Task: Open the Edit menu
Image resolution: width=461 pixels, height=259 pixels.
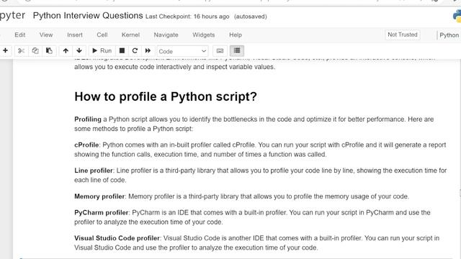Action: click(20, 35)
